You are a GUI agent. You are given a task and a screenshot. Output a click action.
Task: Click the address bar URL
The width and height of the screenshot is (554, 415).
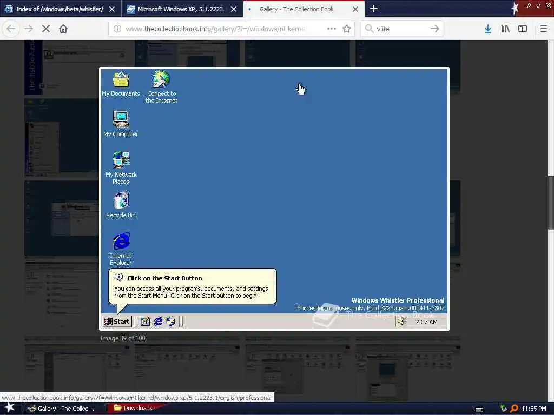(x=215, y=29)
